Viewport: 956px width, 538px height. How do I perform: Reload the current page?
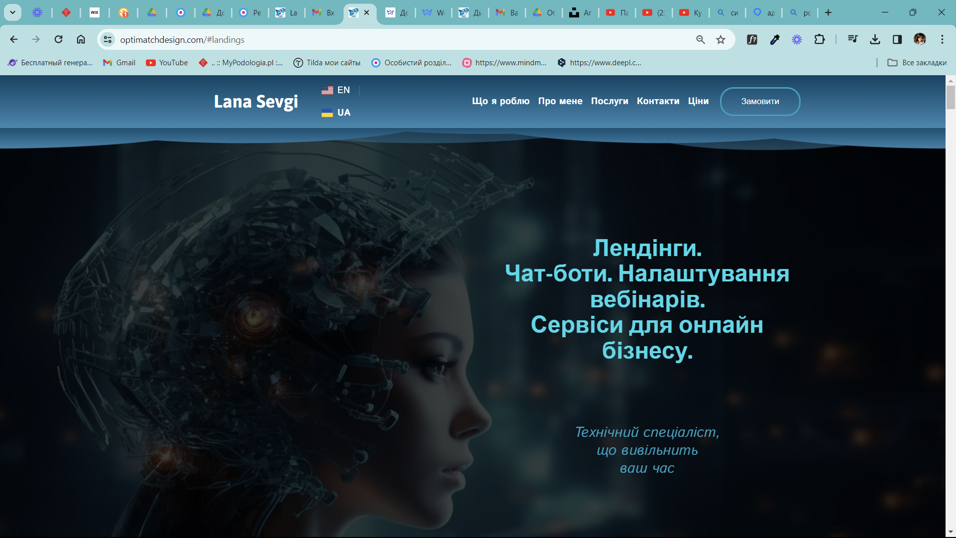click(58, 39)
